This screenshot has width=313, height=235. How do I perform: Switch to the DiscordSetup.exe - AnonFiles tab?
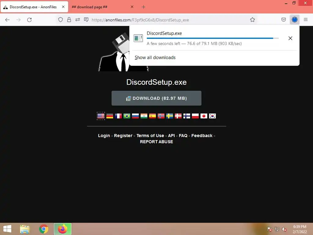click(34, 7)
